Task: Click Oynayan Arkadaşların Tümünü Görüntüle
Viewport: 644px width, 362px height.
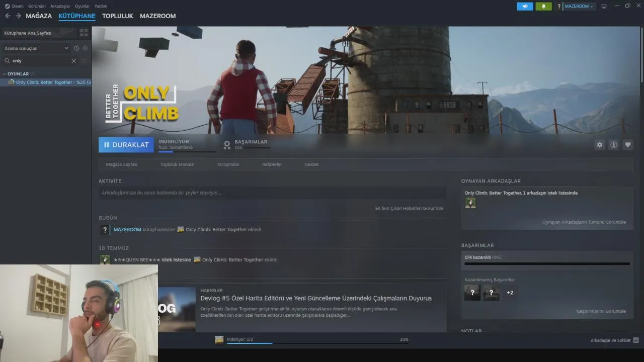Action: [584, 222]
